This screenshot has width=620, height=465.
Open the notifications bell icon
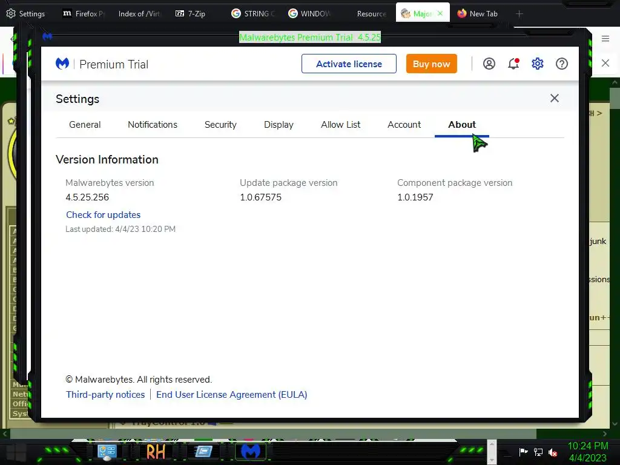[513, 64]
